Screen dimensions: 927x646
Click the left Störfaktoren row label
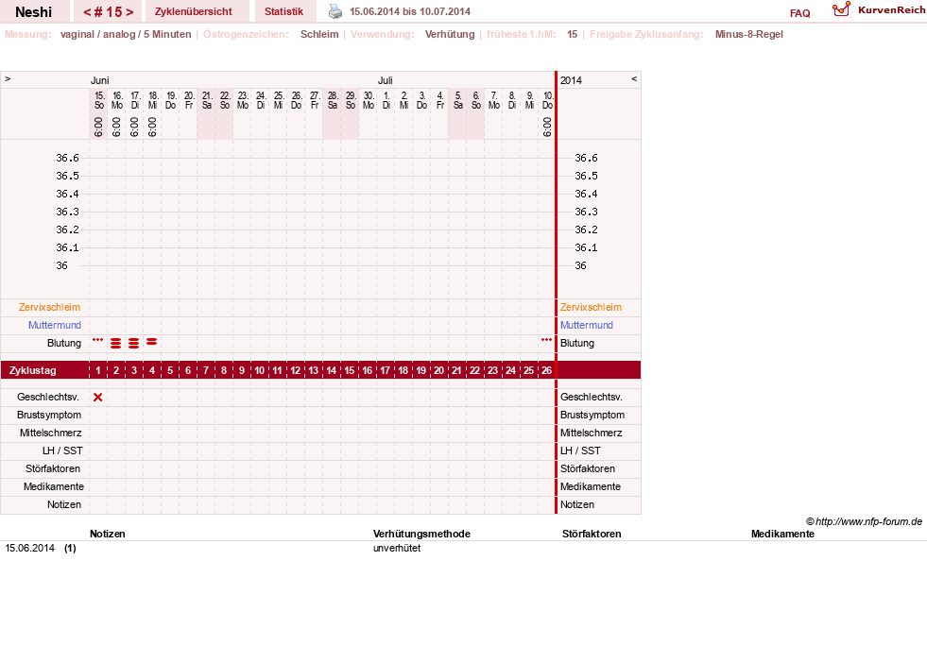tap(53, 468)
